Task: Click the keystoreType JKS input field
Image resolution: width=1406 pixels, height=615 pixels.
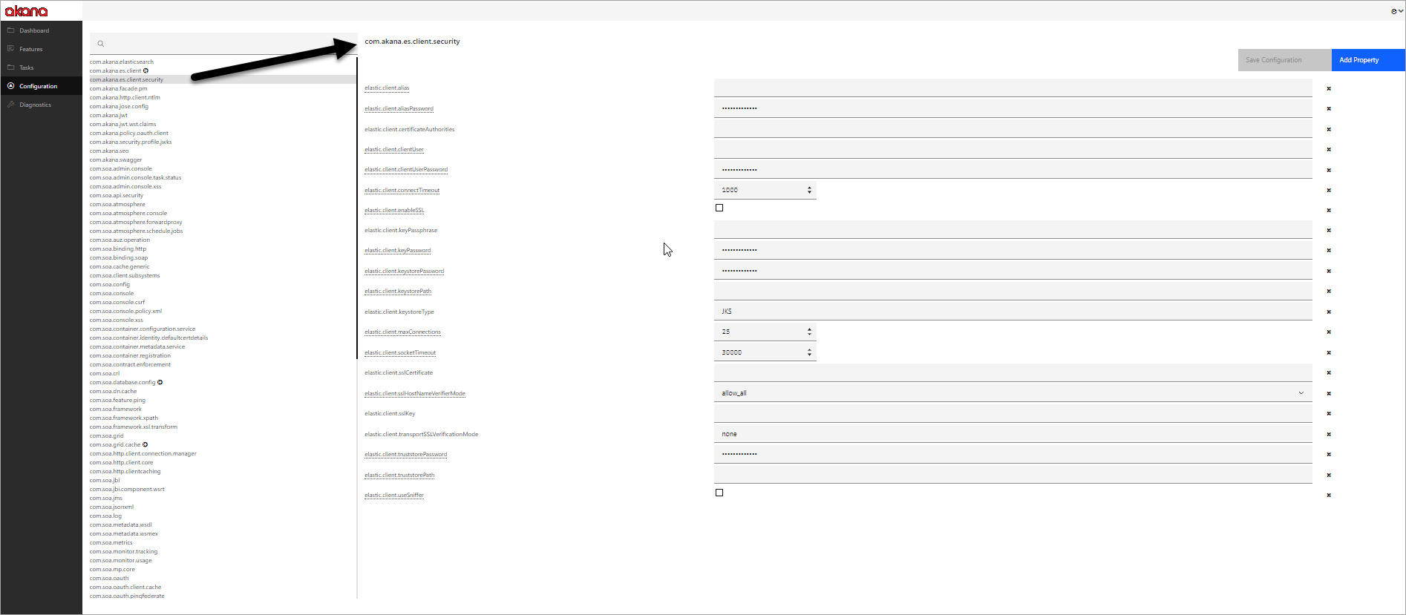Action: point(1013,312)
